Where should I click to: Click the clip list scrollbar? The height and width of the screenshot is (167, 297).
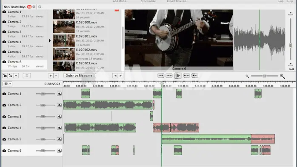click(123, 37)
